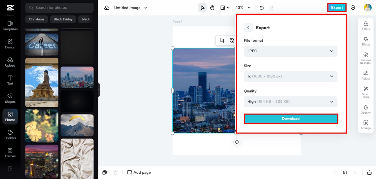Collapse the photos side panel handle

coord(99,89)
